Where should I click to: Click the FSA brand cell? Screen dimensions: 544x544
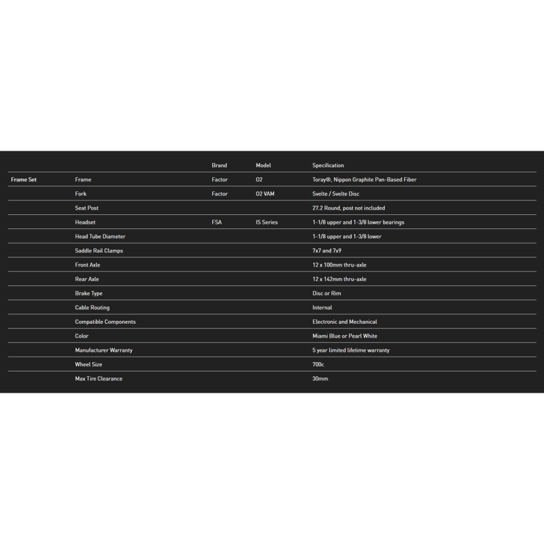pyautogui.click(x=217, y=222)
